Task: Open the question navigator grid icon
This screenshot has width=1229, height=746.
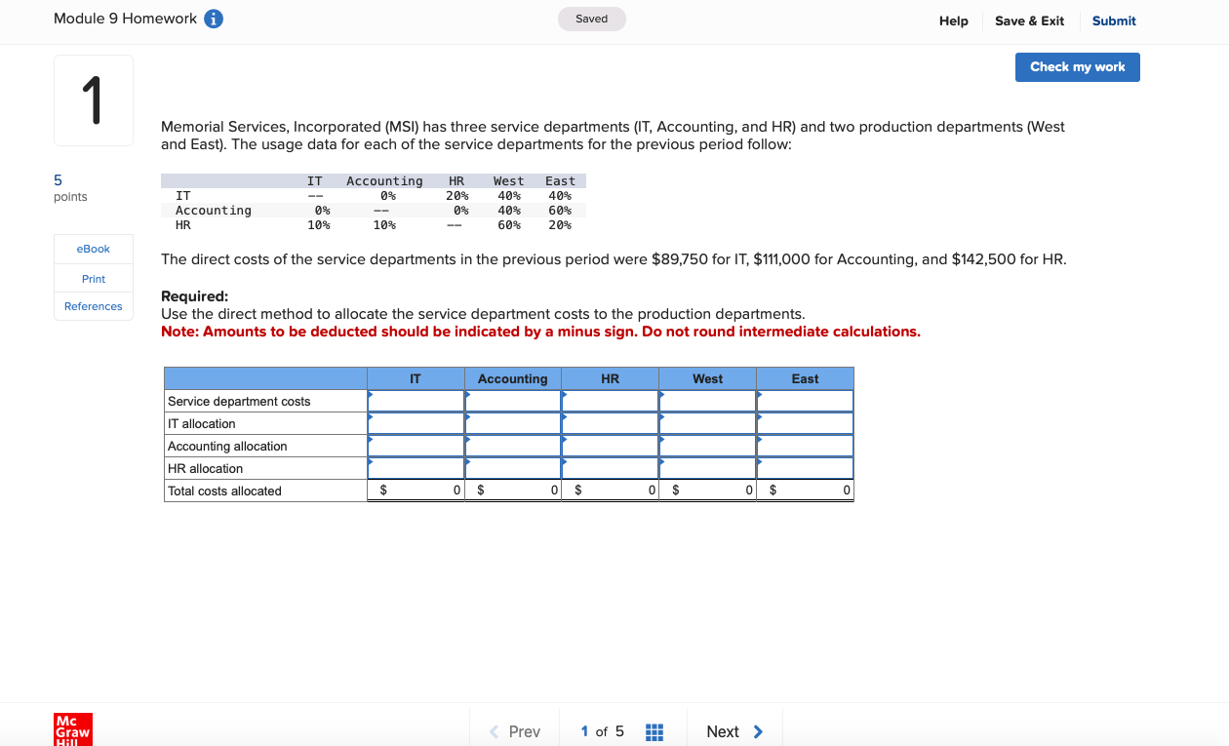Action: coord(654,731)
